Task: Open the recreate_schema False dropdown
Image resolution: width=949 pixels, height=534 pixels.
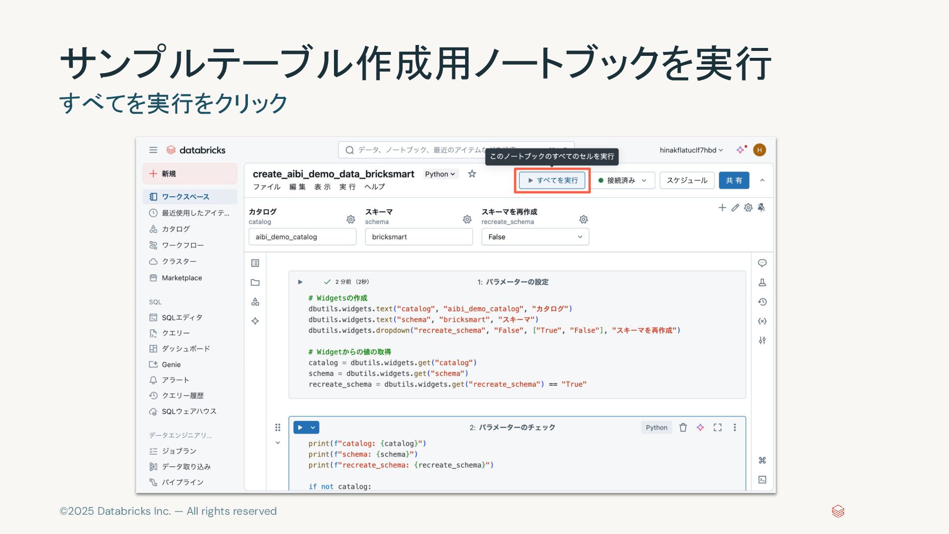Action: tap(535, 237)
